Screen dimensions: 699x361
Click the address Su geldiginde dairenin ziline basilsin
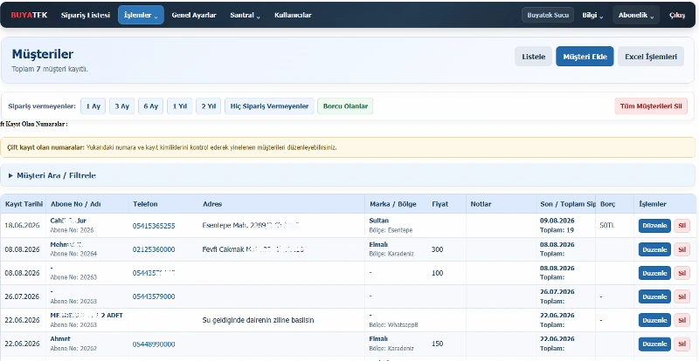point(258,320)
